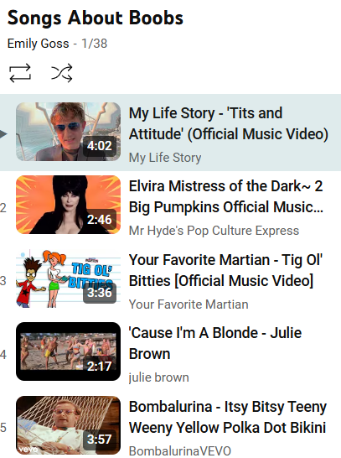This screenshot has height=458, width=341.
Task: Open the My Life Story channel name
Action: coord(165,158)
